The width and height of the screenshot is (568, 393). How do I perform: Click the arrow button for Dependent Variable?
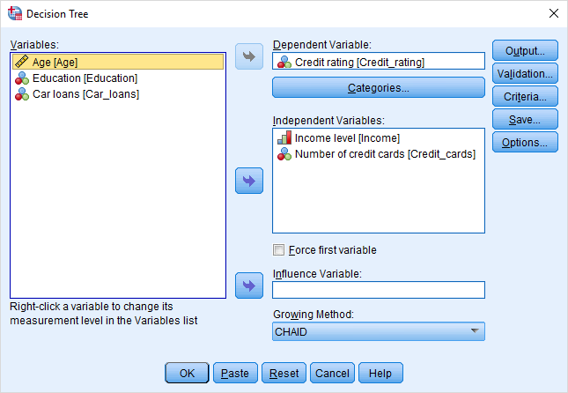tap(249, 57)
